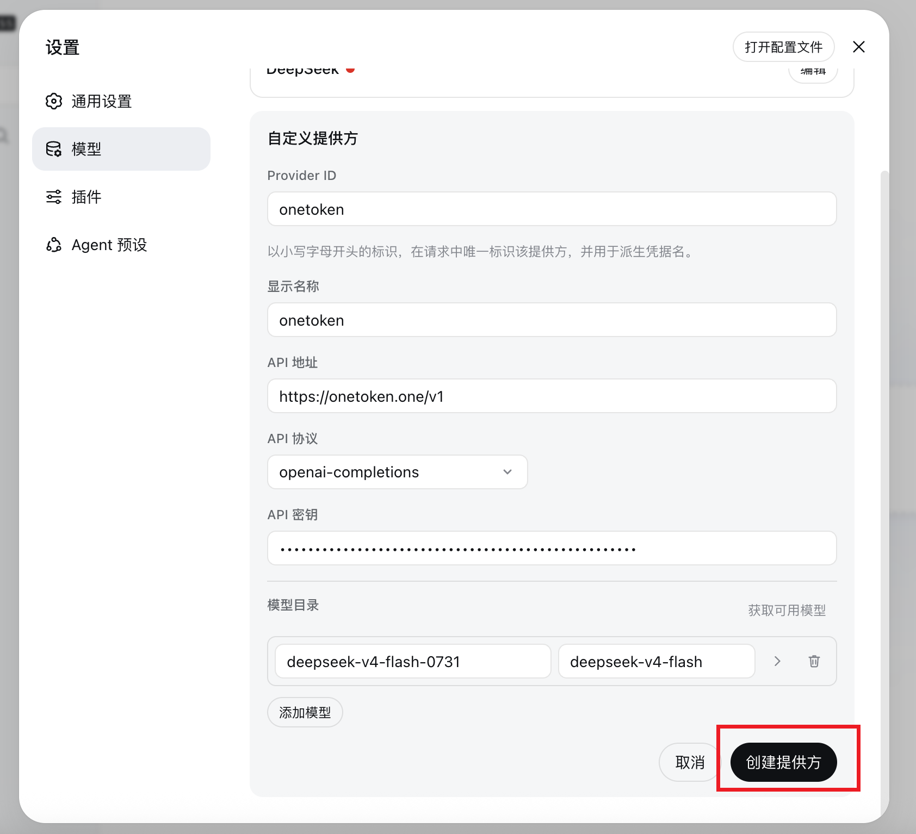Click the 打开配置文件 button
916x834 pixels.
pos(783,47)
